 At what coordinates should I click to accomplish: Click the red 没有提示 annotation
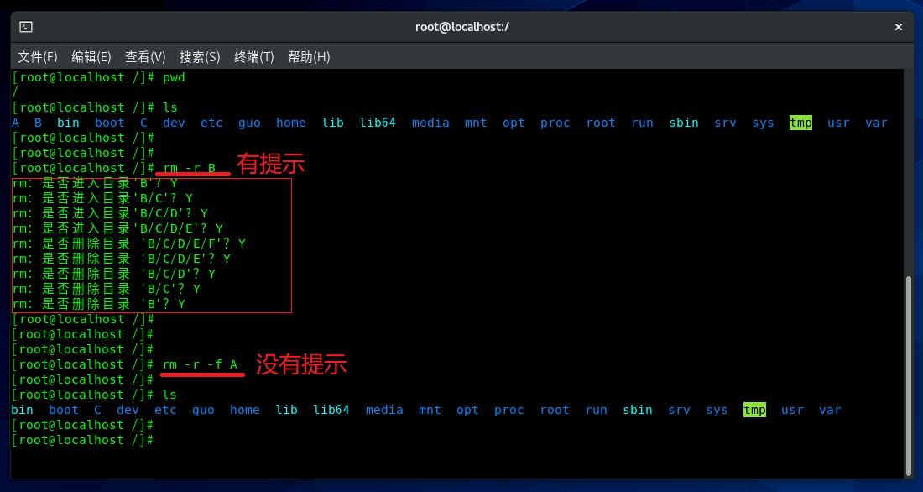click(300, 364)
